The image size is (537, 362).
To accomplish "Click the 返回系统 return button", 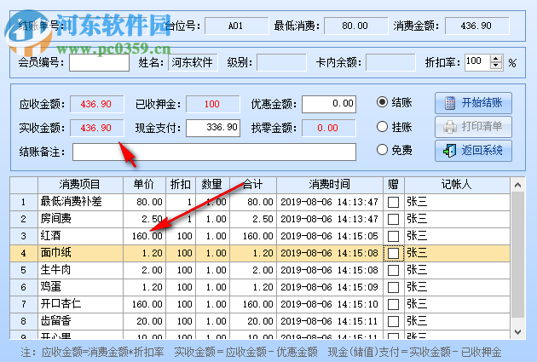I will [473, 151].
